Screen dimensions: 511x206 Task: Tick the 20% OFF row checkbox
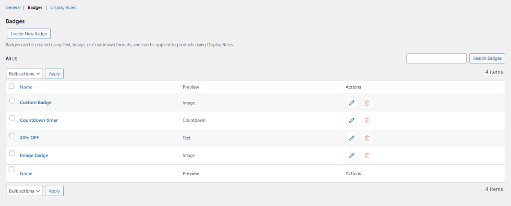click(13, 136)
